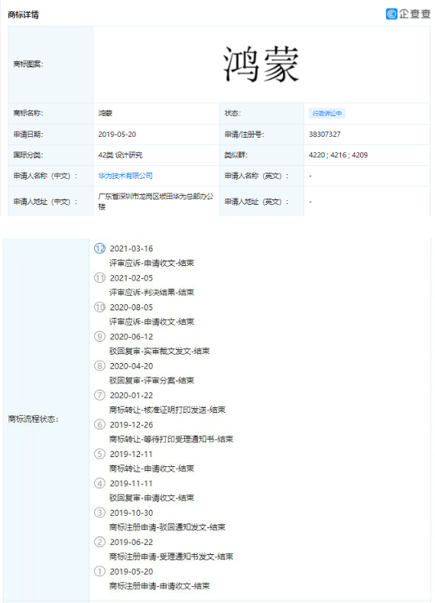Select step 11 circle marker

click(x=99, y=277)
